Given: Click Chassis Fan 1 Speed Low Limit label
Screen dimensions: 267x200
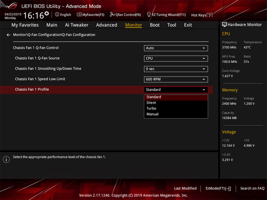Looking at the screenshot, I should [x=40, y=79].
